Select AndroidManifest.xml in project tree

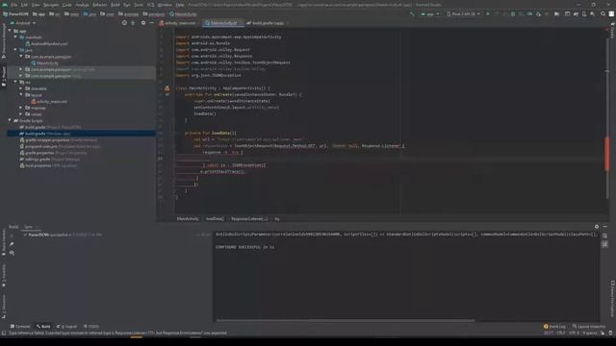[46, 43]
